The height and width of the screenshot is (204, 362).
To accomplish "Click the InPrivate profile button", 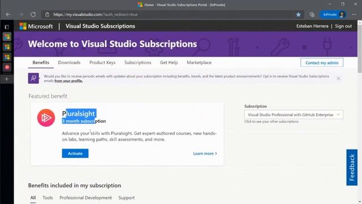I will click(333, 15).
